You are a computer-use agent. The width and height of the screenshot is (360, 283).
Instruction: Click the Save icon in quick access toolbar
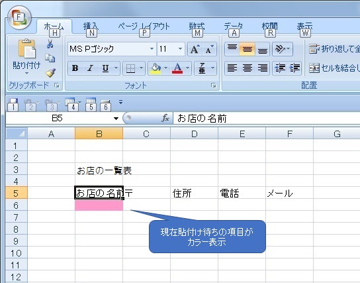click(13, 104)
